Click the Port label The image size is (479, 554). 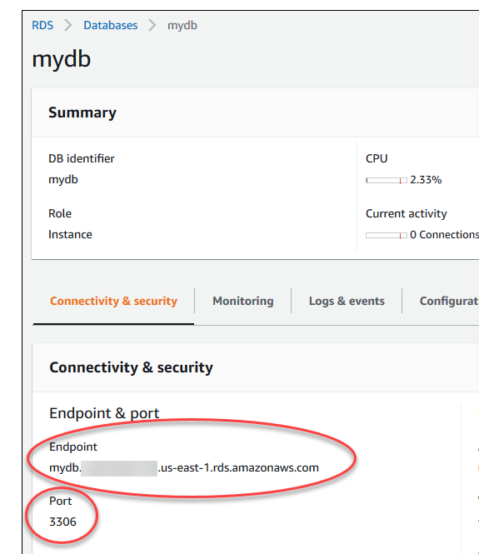pos(61,501)
